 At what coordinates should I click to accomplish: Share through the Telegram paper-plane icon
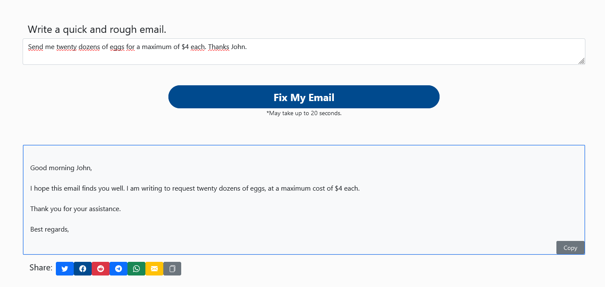(x=119, y=269)
